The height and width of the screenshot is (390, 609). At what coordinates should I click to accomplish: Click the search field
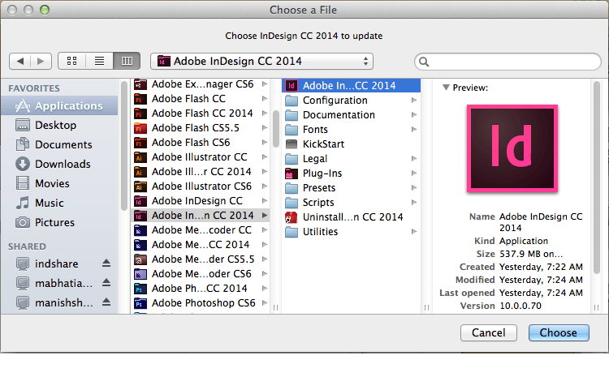click(508, 62)
